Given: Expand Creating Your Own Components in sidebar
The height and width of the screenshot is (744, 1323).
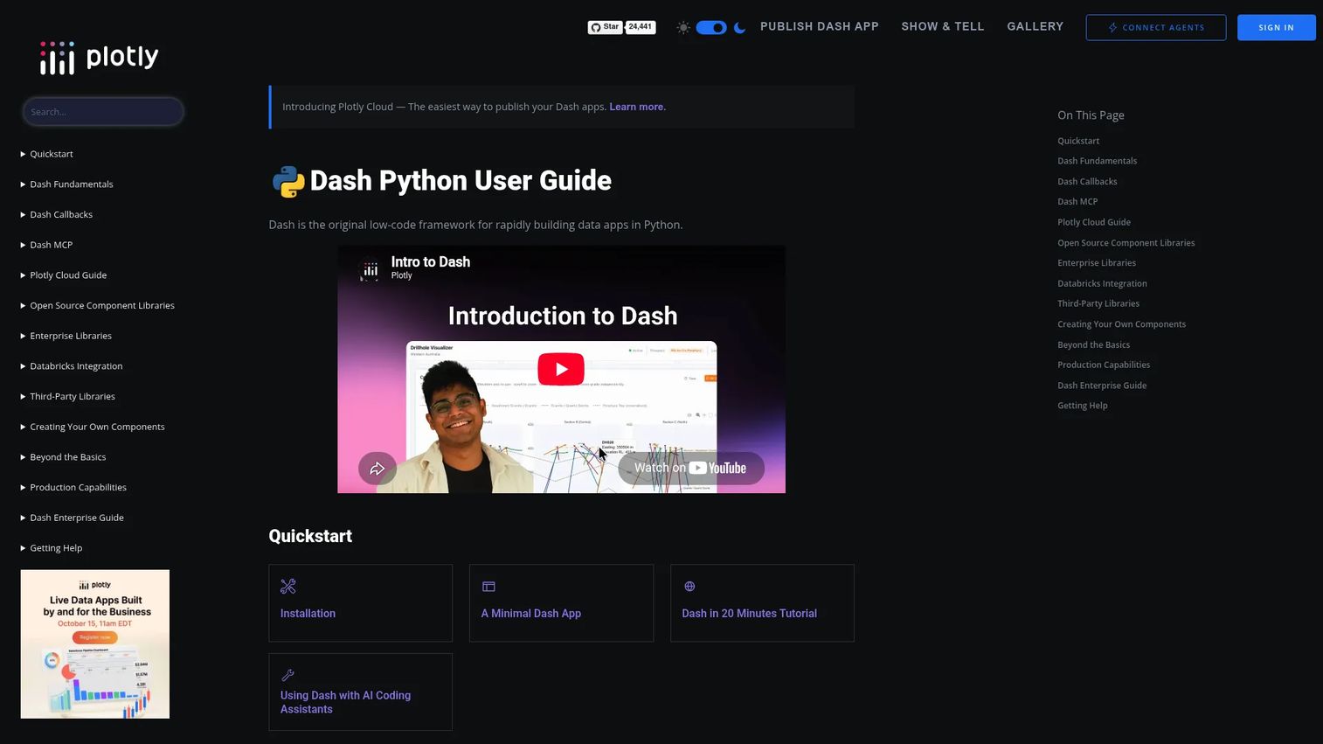Looking at the screenshot, I should coord(93,427).
